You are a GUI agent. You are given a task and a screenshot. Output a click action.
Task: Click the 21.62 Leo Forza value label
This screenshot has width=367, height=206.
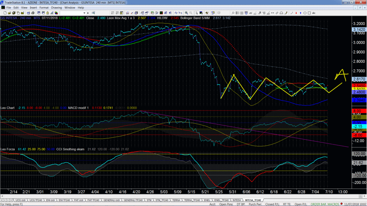point(359,163)
